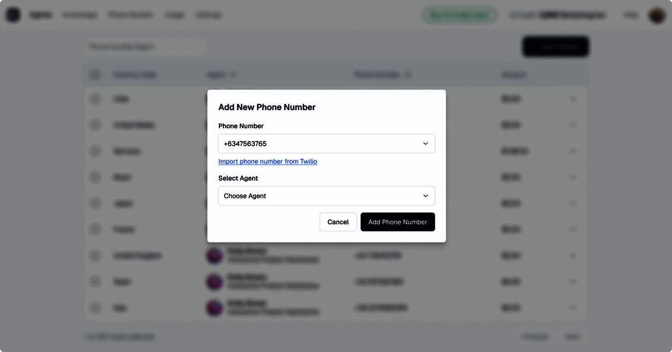Click the app logo in the top left
This screenshot has width=672, height=352.
[x=13, y=15]
